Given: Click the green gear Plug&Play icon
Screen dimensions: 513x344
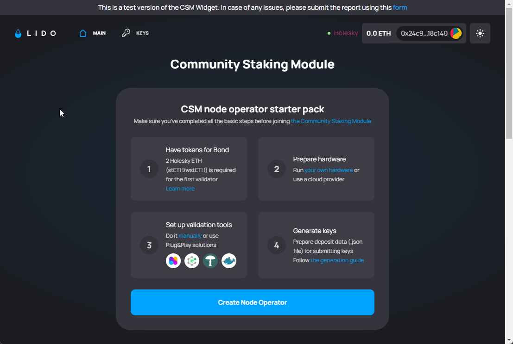Looking at the screenshot, I should [x=192, y=261].
